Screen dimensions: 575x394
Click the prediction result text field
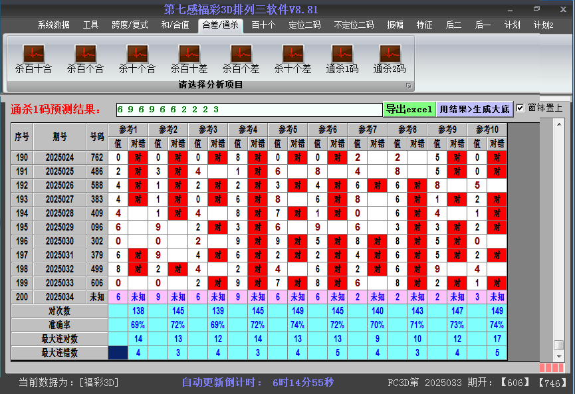click(x=249, y=110)
